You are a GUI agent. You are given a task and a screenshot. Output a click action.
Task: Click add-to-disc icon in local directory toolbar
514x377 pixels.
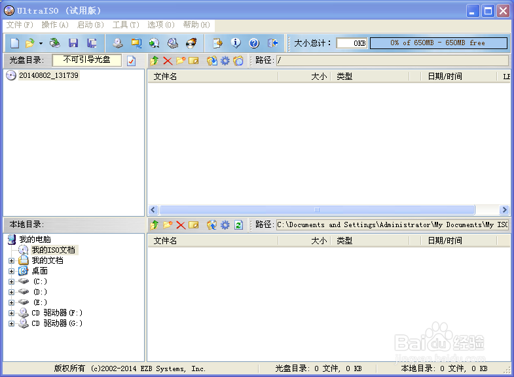tap(211, 224)
